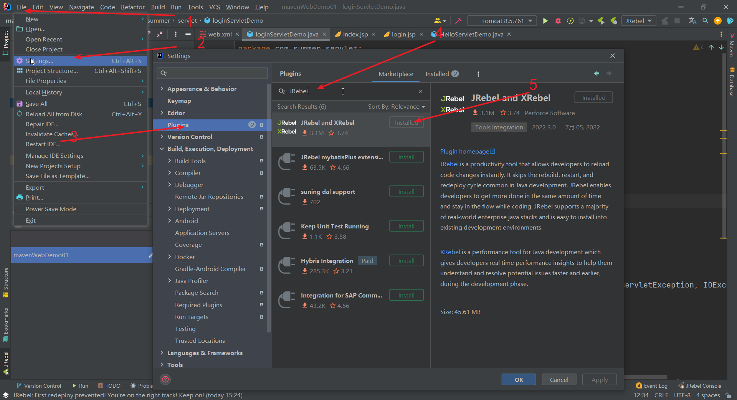Open the Structure tool window
This screenshot has width=737, height=400.
tap(5, 283)
